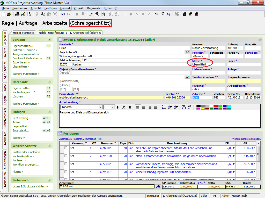265x198 pixels.
Task: Click the Kurztext input field
Action: 209,48
